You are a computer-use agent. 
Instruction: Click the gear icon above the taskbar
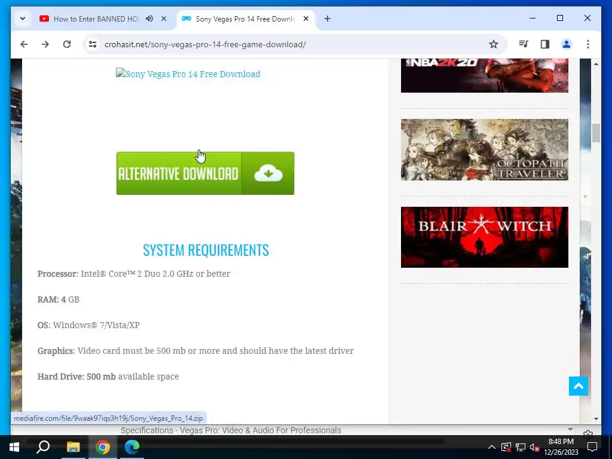point(588,433)
